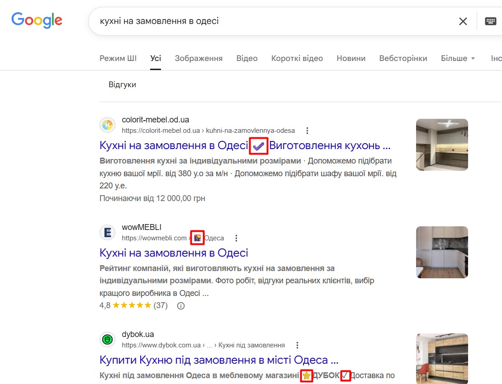This screenshot has height=384, width=502.
Task: Open the three-dot menu for the dybok.ua result
Action: pyautogui.click(x=297, y=345)
